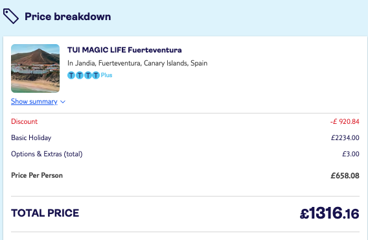Expand the Show summary link
The image size is (368, 240).
34,102
